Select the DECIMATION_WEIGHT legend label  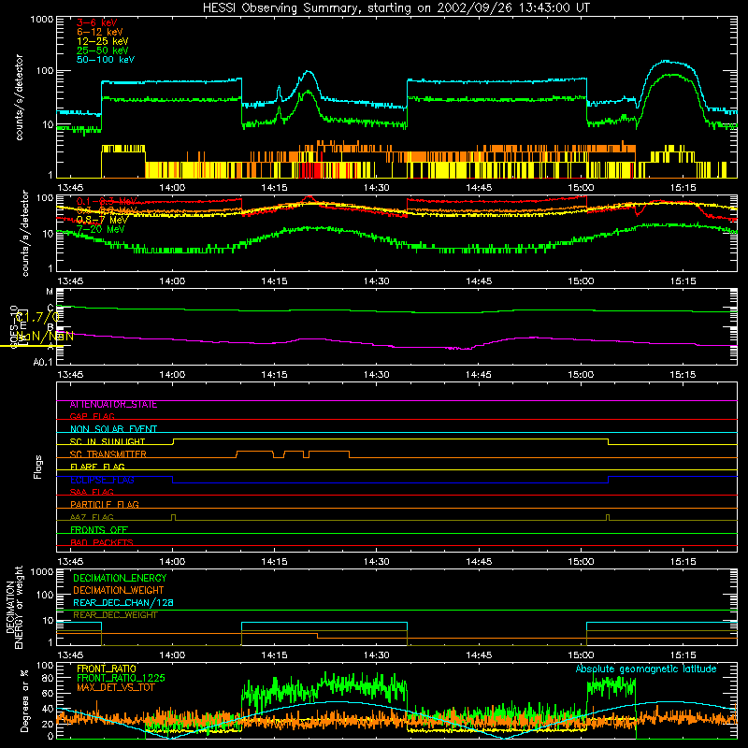click(119, 590)
